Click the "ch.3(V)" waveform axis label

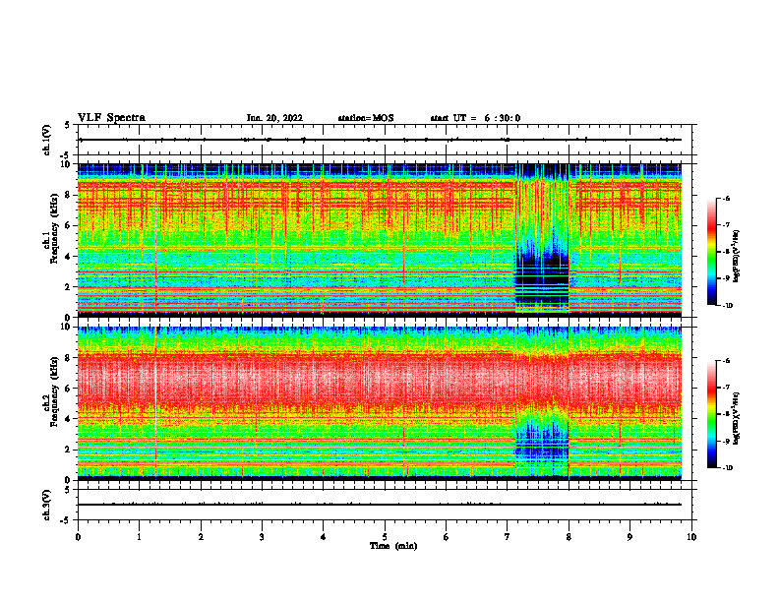pyautogui.click(x=46, y=505)
